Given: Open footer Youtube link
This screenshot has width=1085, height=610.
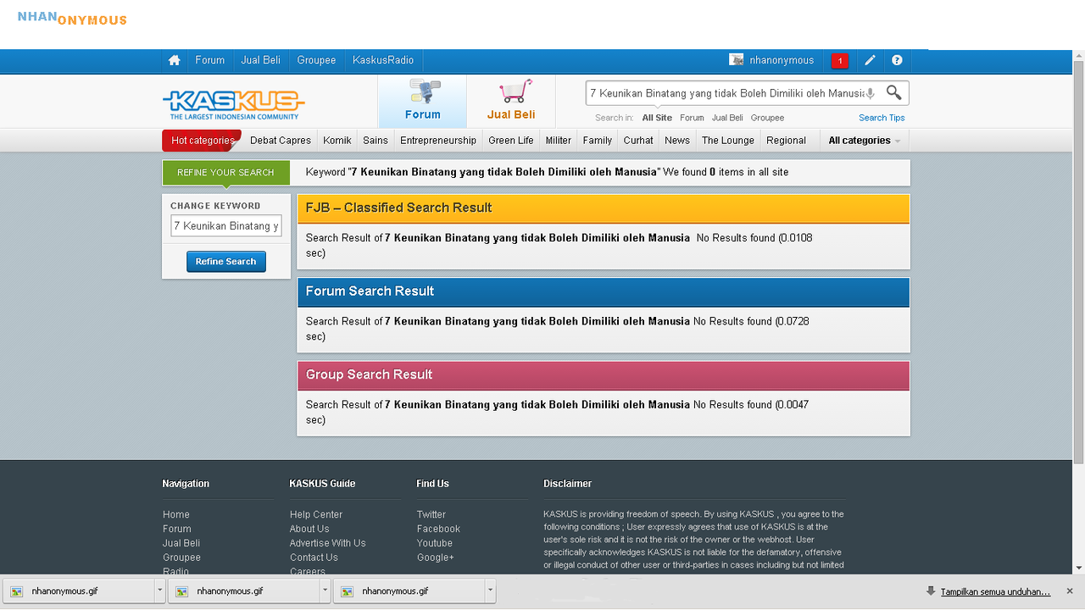Looking at the screenshot, I should pos(435,543).
